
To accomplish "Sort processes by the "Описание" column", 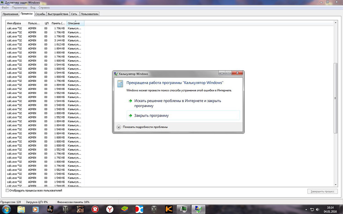I will [x=75, y=23].
